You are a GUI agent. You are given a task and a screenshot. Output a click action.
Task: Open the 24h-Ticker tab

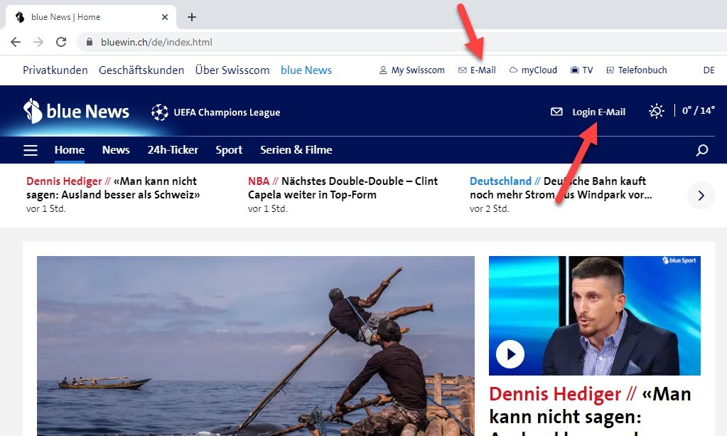(173, 150)
